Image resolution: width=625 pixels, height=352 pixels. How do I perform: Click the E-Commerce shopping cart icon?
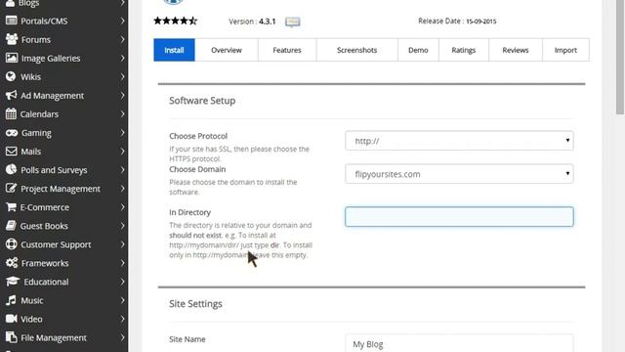pyautogui.click(x=11, y=206)
